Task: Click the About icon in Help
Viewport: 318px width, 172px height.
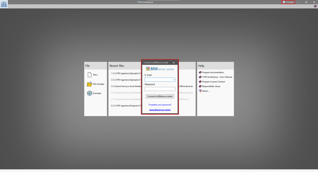Action: pos(200,91)
